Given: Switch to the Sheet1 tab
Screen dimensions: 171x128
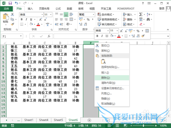Looking at the screenshot, I should pos(29,120).
